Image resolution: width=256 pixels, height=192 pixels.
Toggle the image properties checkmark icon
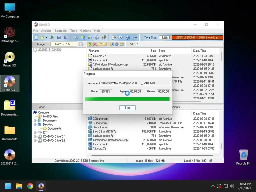(x=81, y=44)
